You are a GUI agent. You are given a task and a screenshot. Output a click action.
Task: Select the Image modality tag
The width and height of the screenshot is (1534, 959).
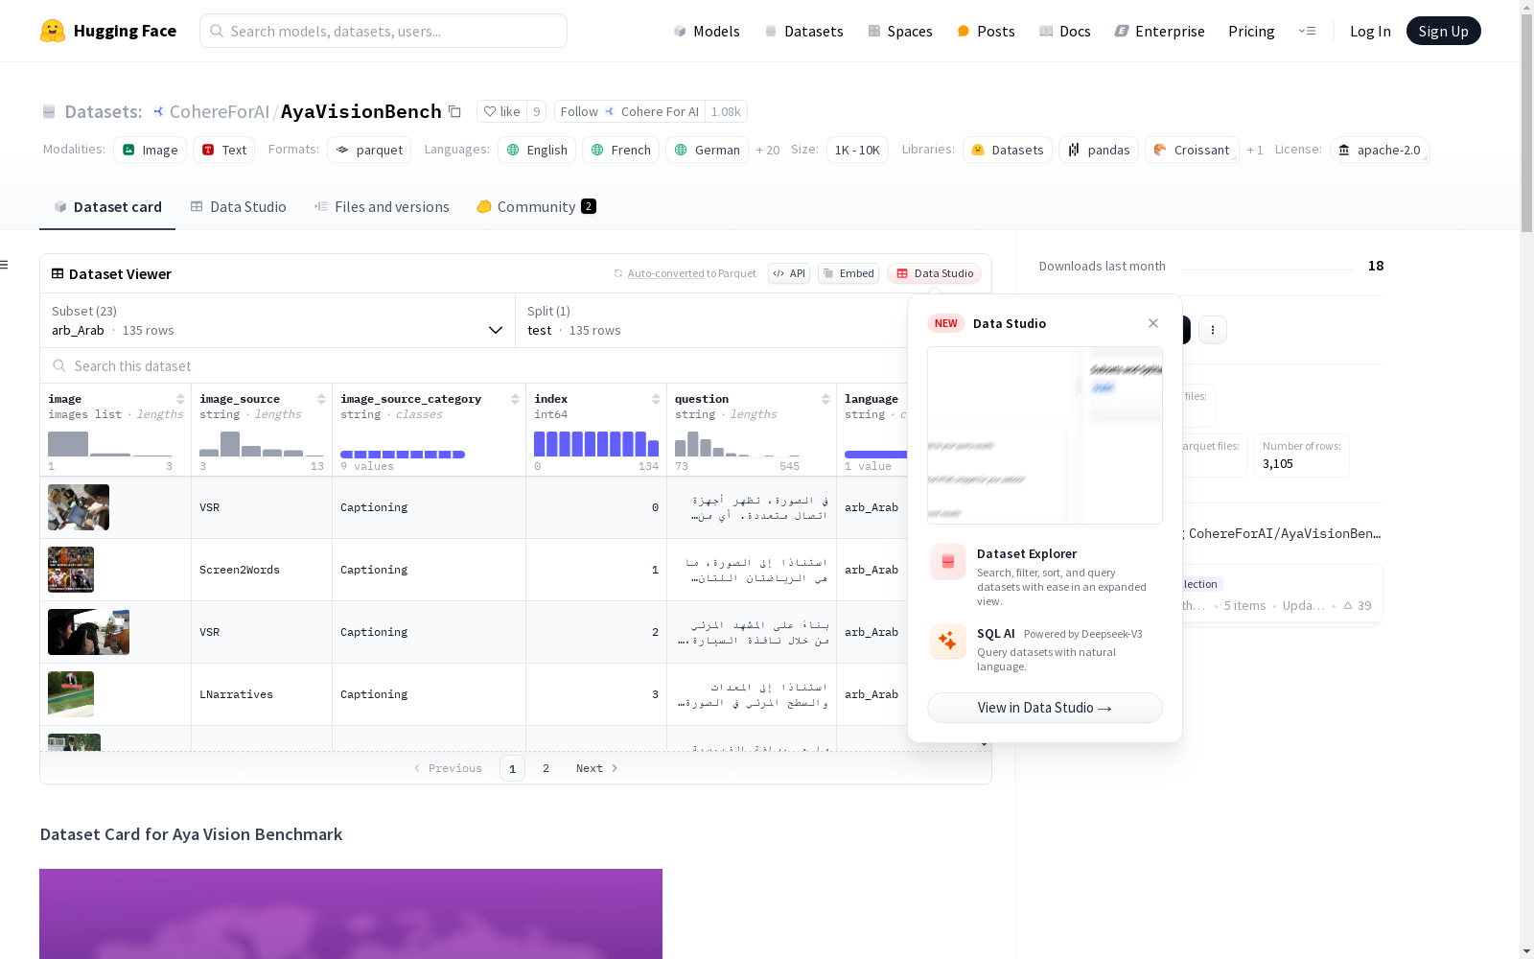[x=151, y=150]
